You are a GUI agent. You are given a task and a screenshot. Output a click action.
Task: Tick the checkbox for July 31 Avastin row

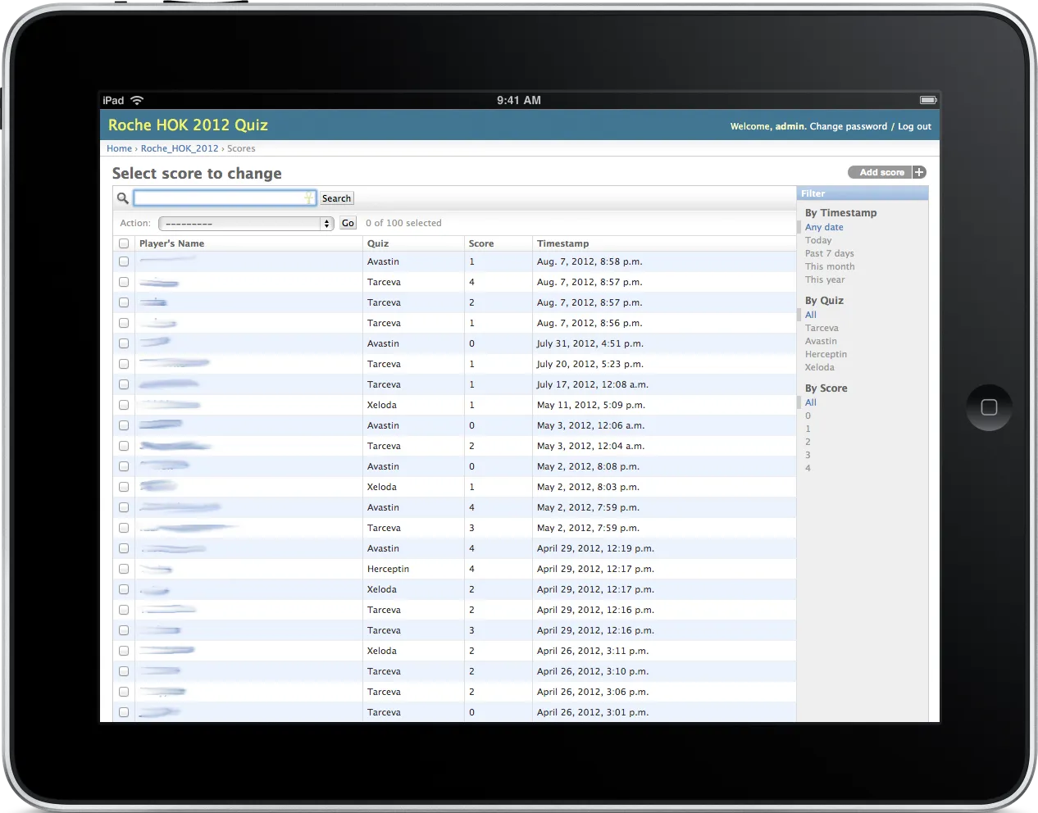tap(124, 343)
